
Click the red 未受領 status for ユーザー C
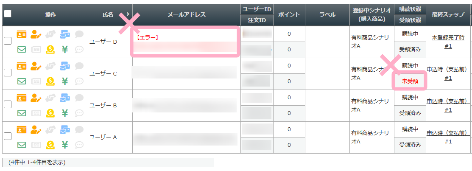click(x=410, y=81)
